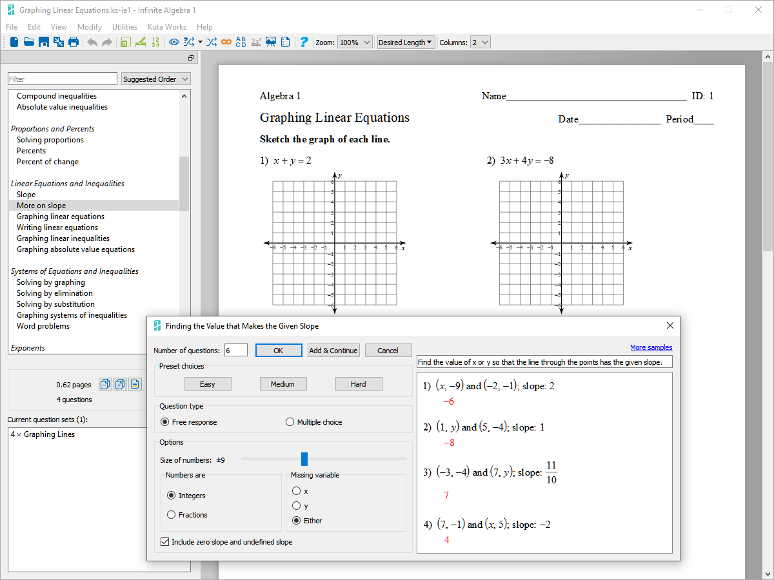Change the Columns dropdown value
The height and width of the screenshot is (580, 774).
[480, 42]
